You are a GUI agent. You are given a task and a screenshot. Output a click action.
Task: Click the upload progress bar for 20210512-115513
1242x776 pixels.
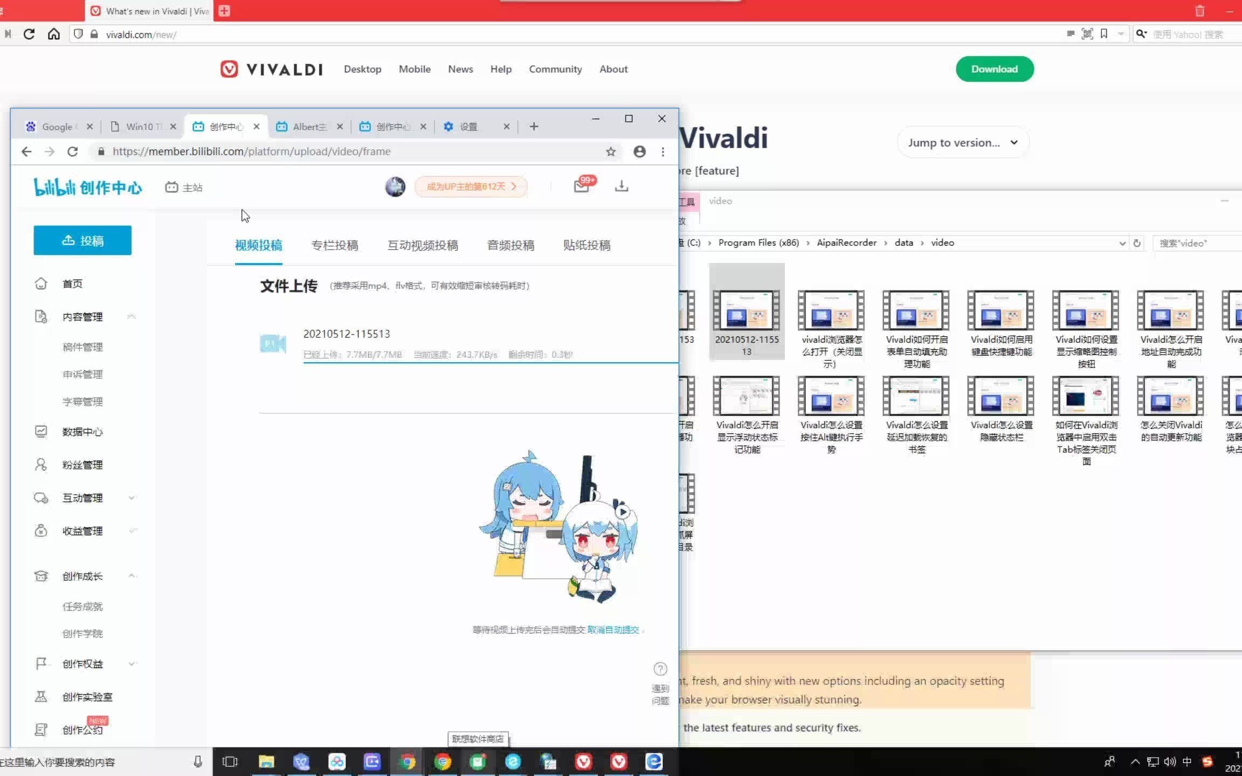point(490,363)
